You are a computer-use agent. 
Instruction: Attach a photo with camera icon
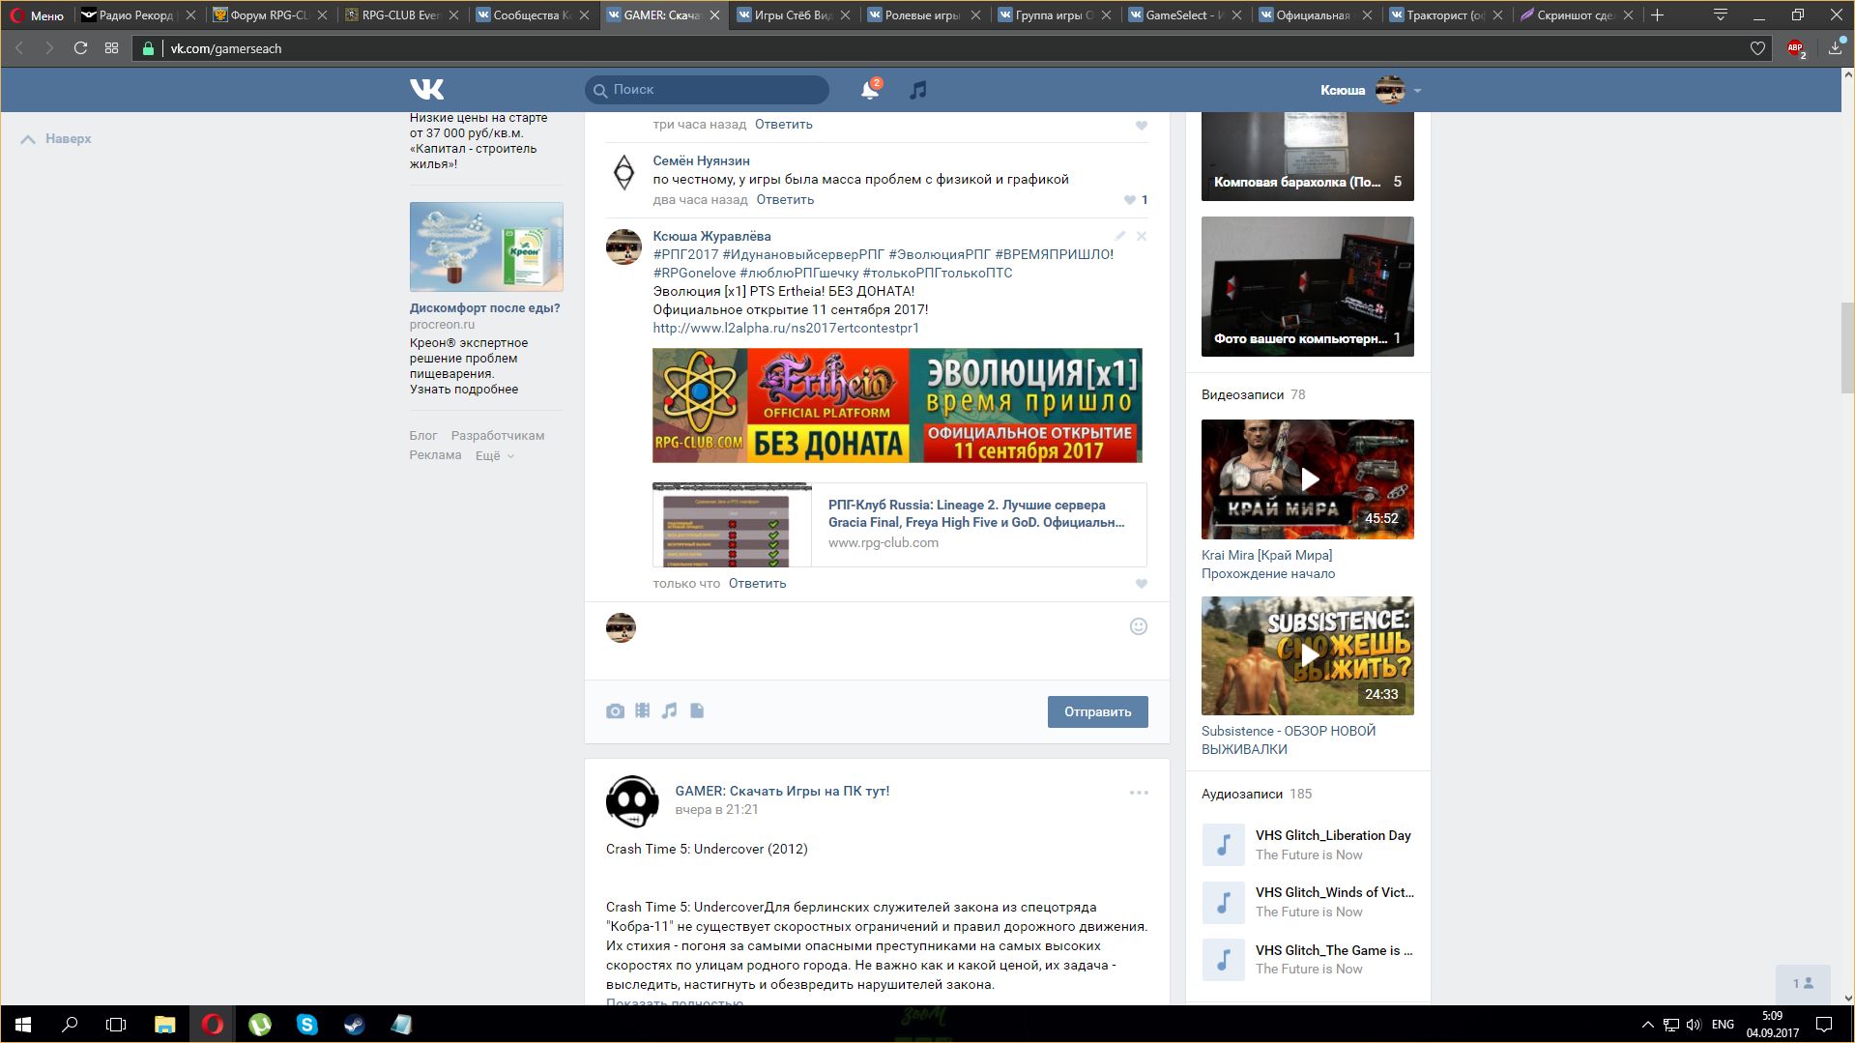[x=615, y=711]
